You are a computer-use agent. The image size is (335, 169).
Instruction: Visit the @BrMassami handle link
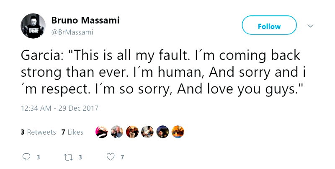72,32
